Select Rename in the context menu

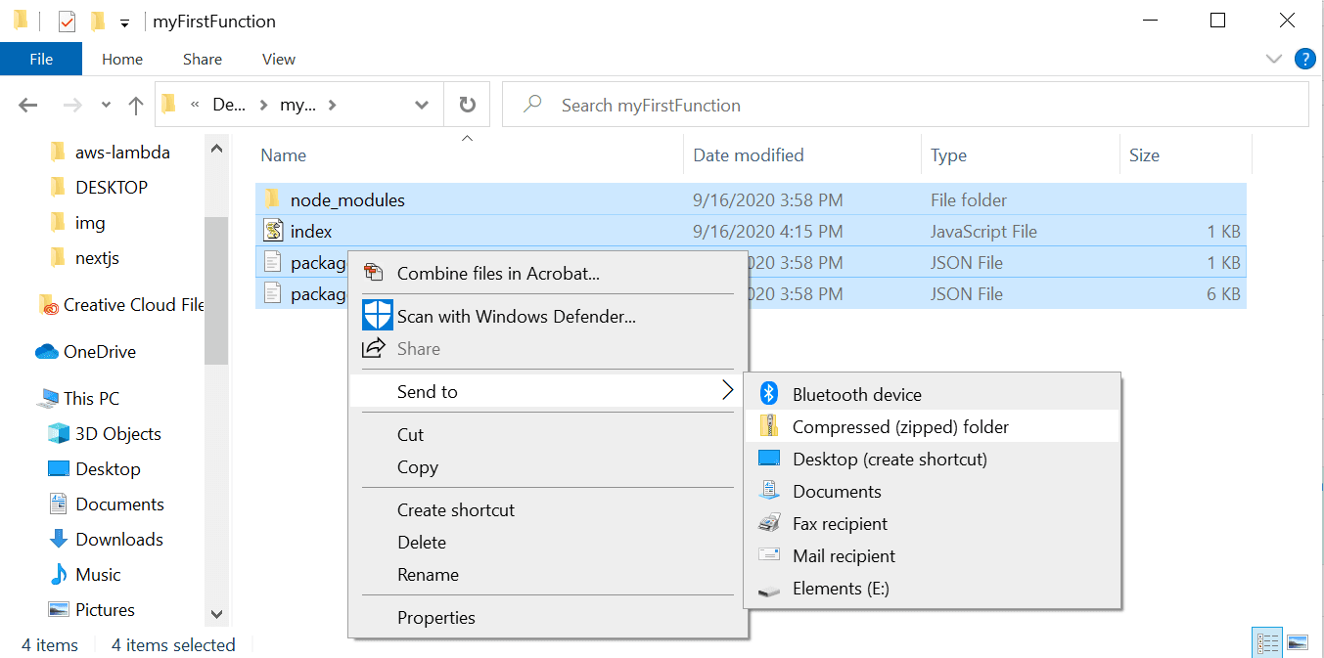click(x=428, y=574)
